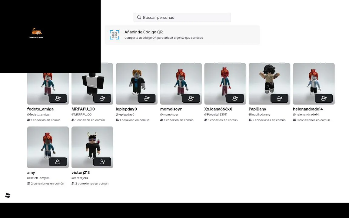Screen dimensions: 349x218
Task: Open XxJoana666xX avatar thumbnail
Action: click(225, 84)
